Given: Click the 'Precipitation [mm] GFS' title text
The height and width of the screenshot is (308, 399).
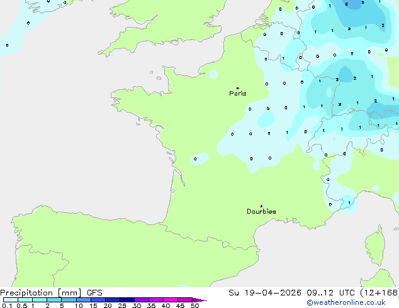Looking at the screenshot, I should pos(51,293).
